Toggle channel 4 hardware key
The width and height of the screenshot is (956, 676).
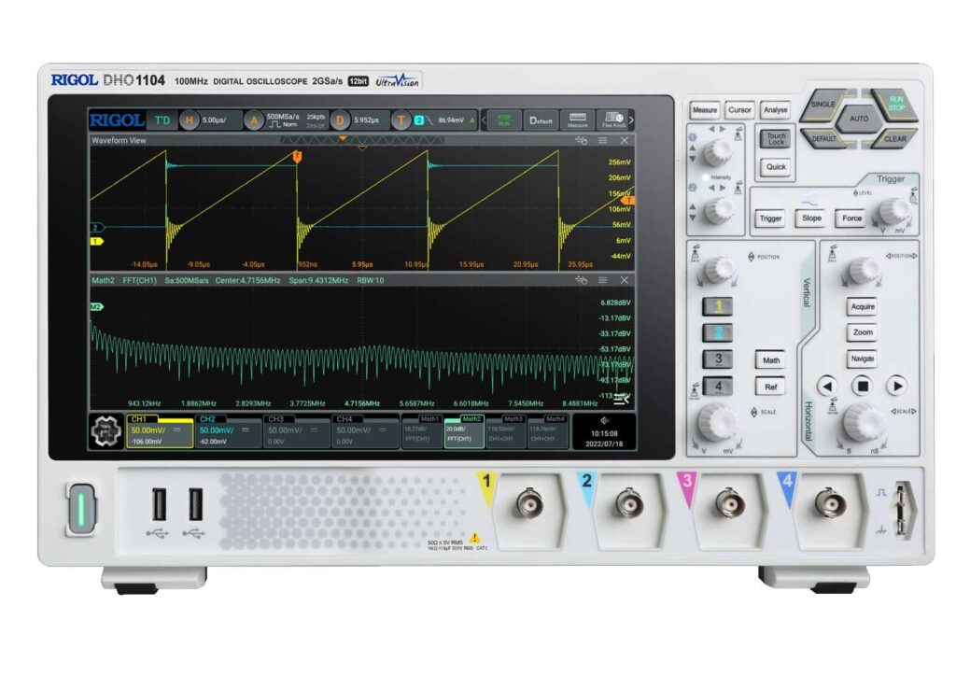point(718,386)
